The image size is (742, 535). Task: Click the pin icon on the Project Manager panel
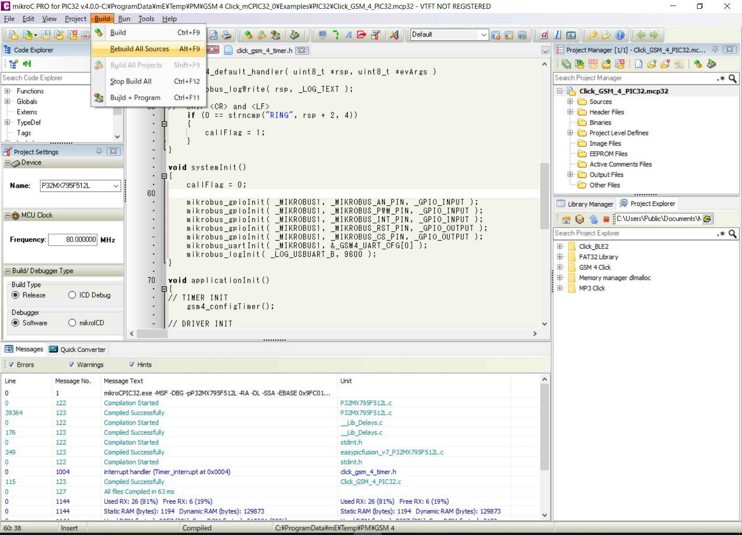(715, 50)
